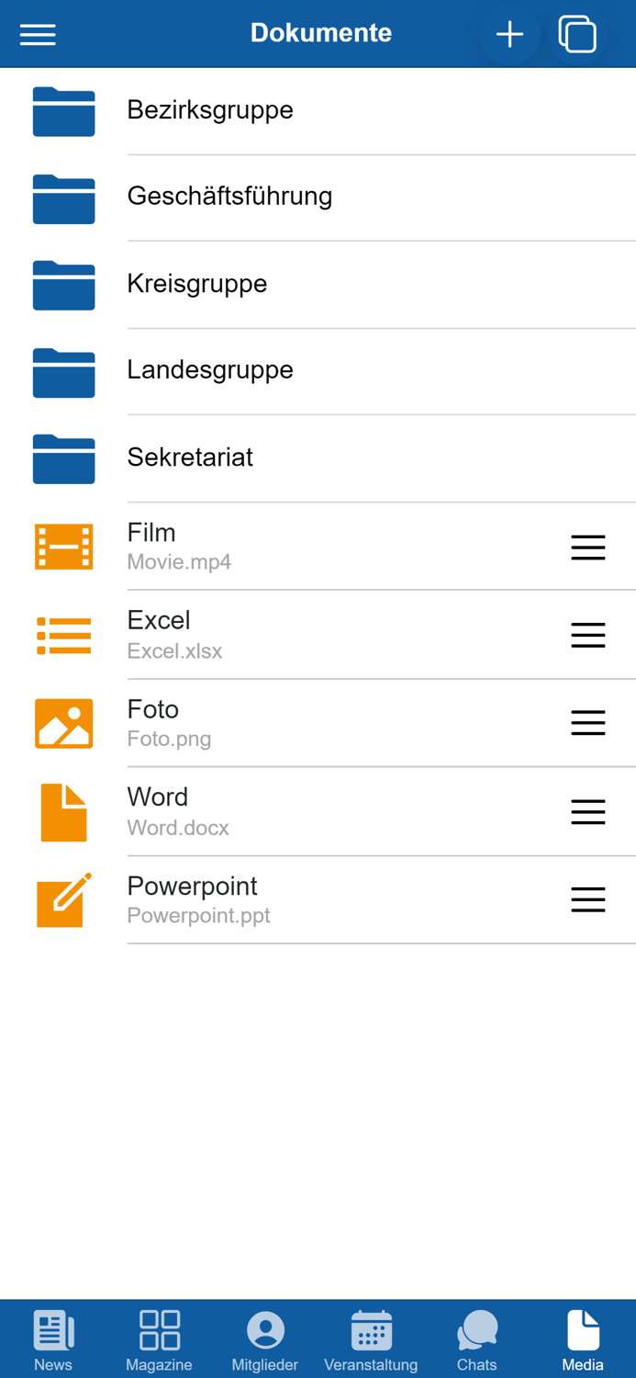Screen dimensions: 636x1378
Task: Tap the plus icon to add document
Action: point(509,35)
